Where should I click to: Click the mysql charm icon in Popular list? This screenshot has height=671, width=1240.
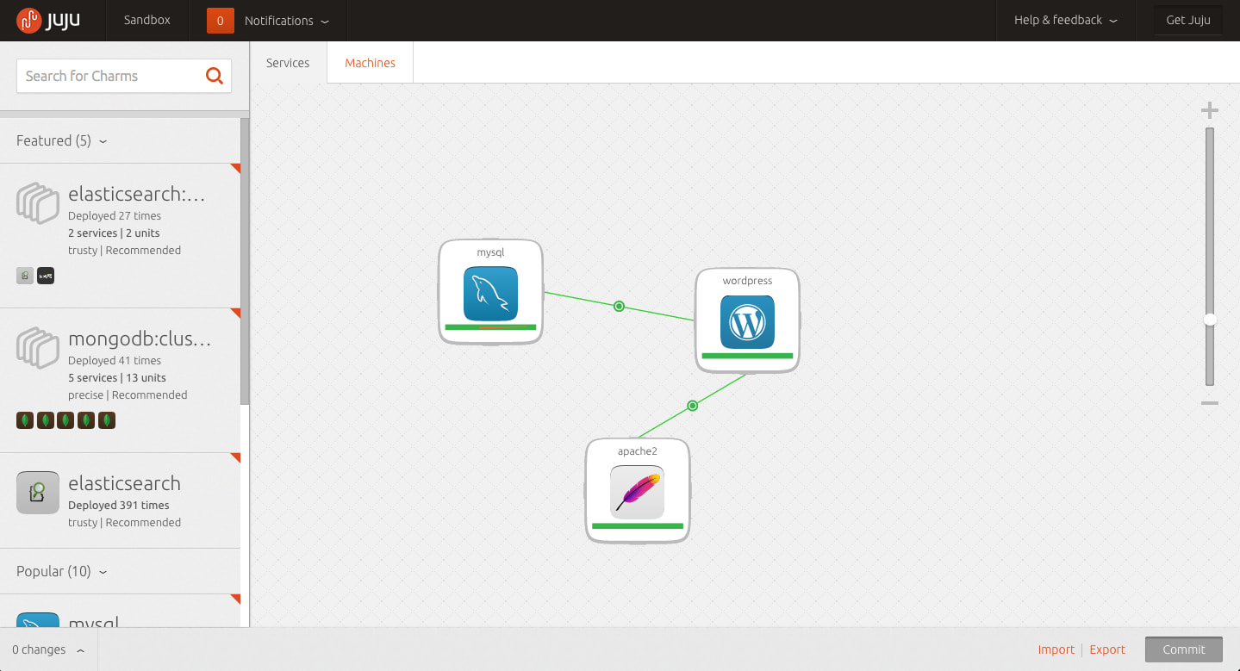(x=38, y=620)
